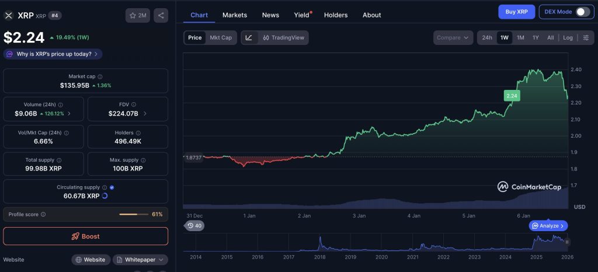598x272 pixels.
Task: Click the Buy XRP button
Action: (516, 12)
